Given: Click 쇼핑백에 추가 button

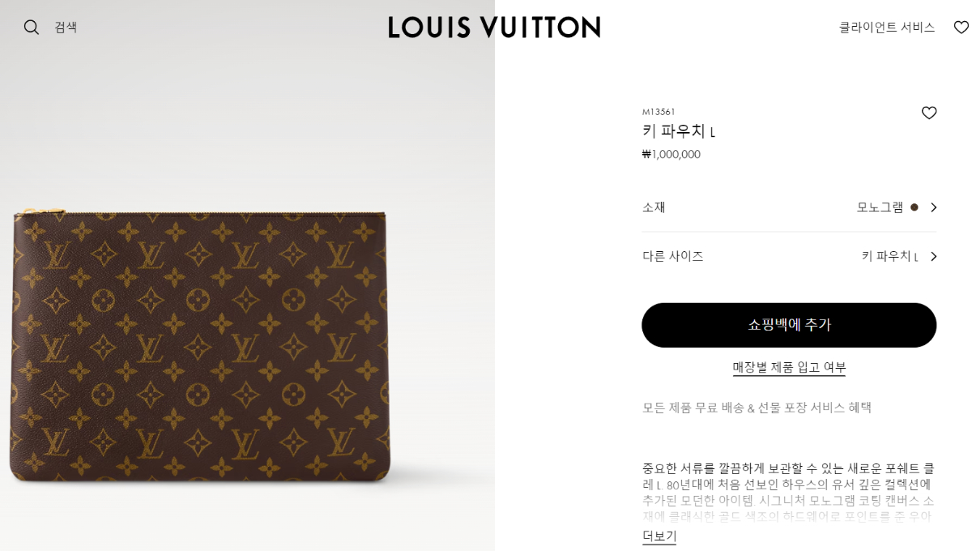Looking at the screenshot, I should [789, 325].
